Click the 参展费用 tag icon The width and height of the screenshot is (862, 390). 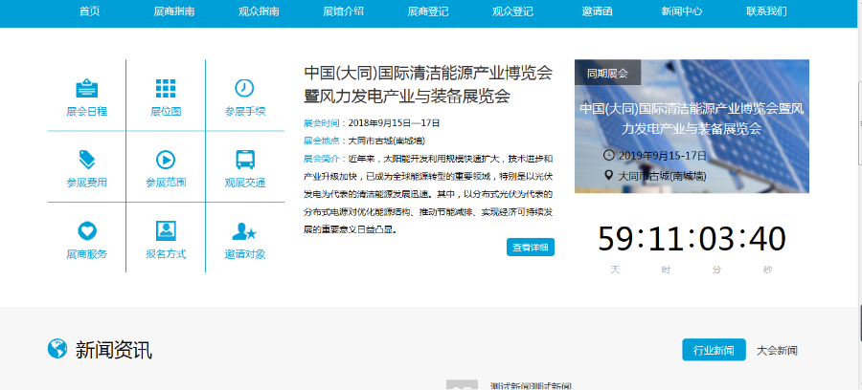87,160
